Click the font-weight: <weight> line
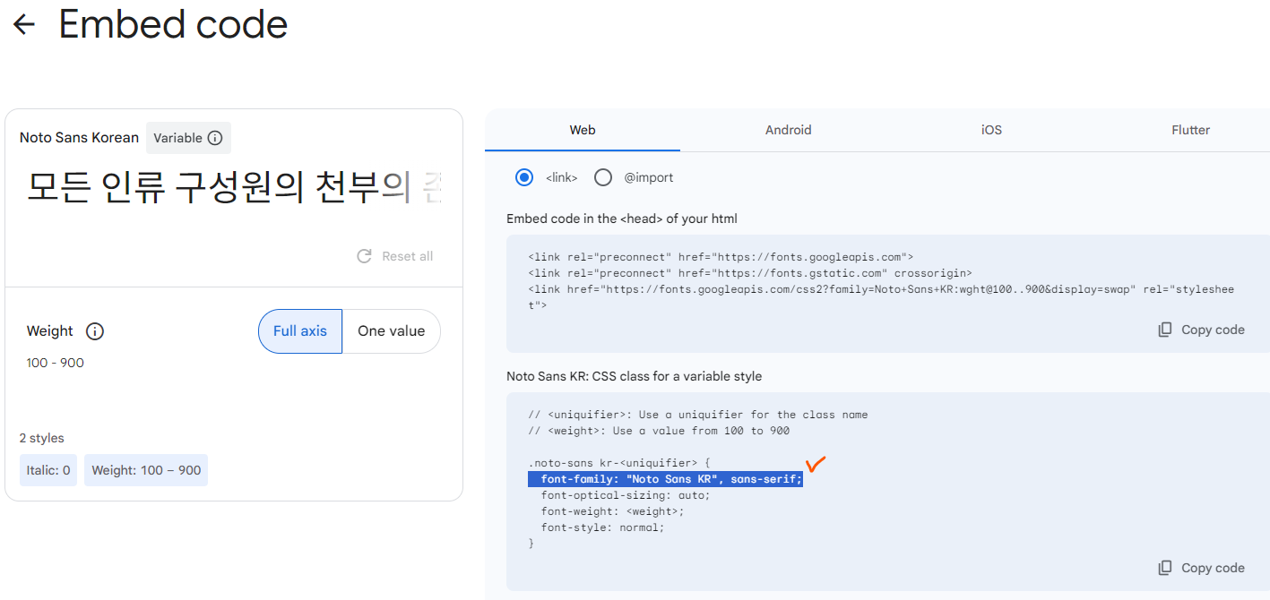 click(x=612, y=511)
